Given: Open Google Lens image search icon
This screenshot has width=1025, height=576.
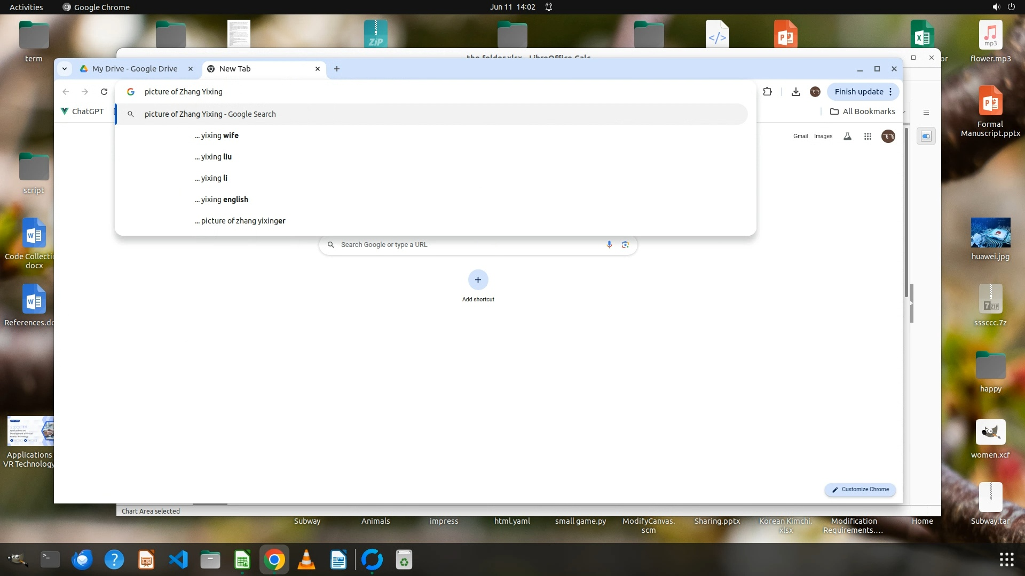Looking at the screenshot, I should click(x=625, y=244).
